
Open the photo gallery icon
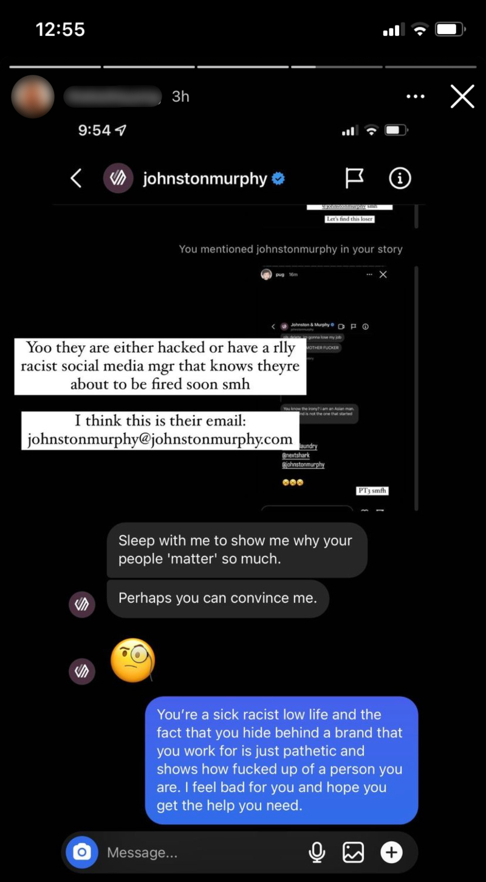coord(353,853)
